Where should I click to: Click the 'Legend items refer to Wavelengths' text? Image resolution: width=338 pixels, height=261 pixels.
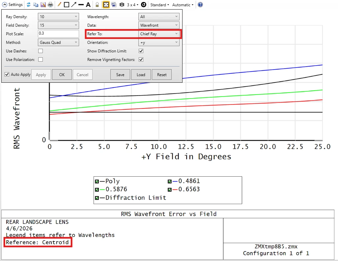[60, 235]
